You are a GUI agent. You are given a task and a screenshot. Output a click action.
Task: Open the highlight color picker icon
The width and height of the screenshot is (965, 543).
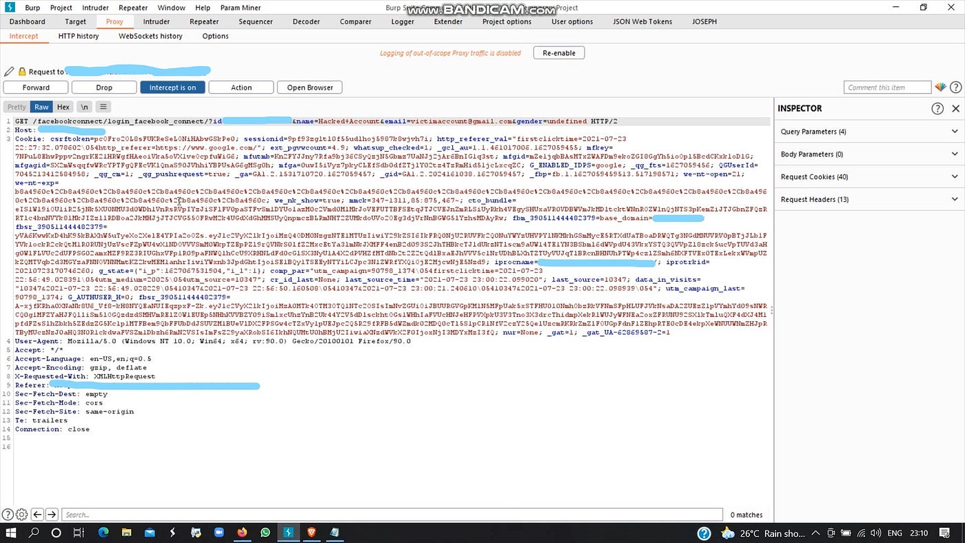click(x=941, y=88)
